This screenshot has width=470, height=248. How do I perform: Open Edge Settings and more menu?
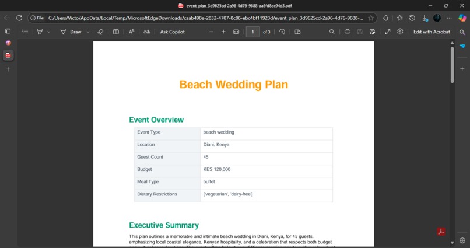[x=450, y=18]
